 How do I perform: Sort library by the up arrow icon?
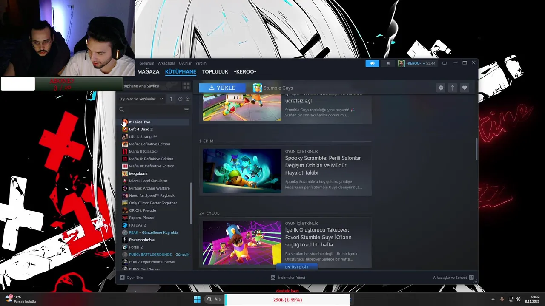pos(171,99)
